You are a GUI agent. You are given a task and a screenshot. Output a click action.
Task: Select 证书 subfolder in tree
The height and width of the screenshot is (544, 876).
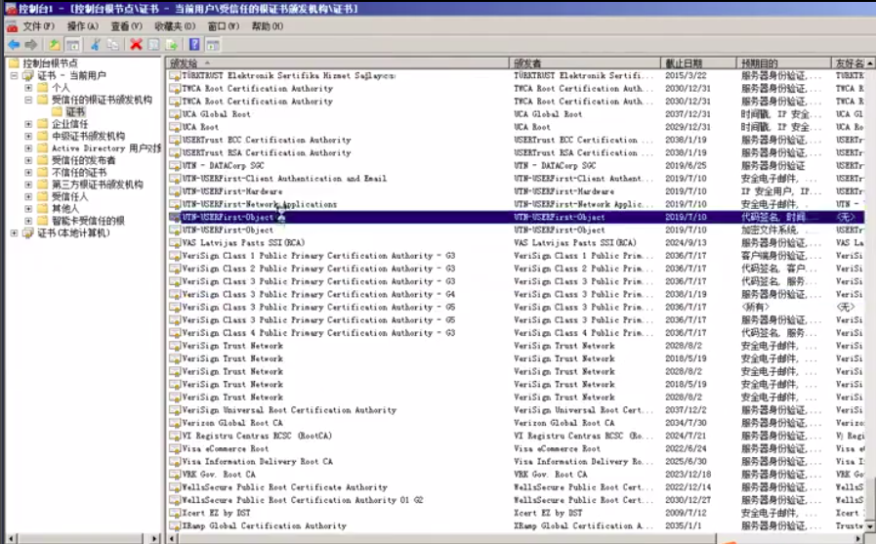tap(75, 112)
